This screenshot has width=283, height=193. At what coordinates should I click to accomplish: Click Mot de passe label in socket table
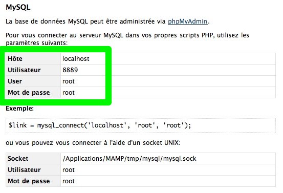(29, 181)
